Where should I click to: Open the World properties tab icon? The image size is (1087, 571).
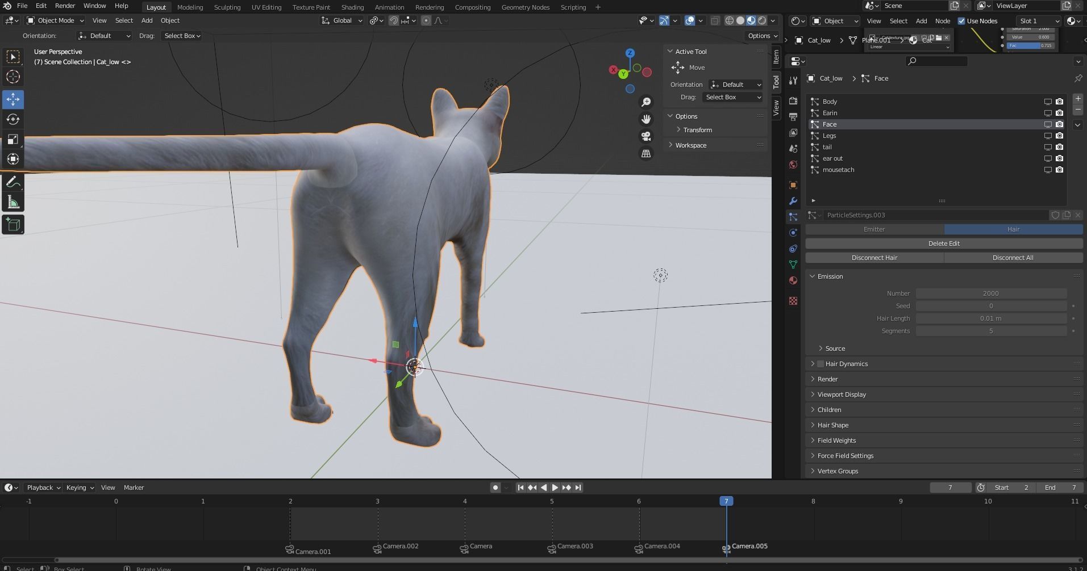793,165
